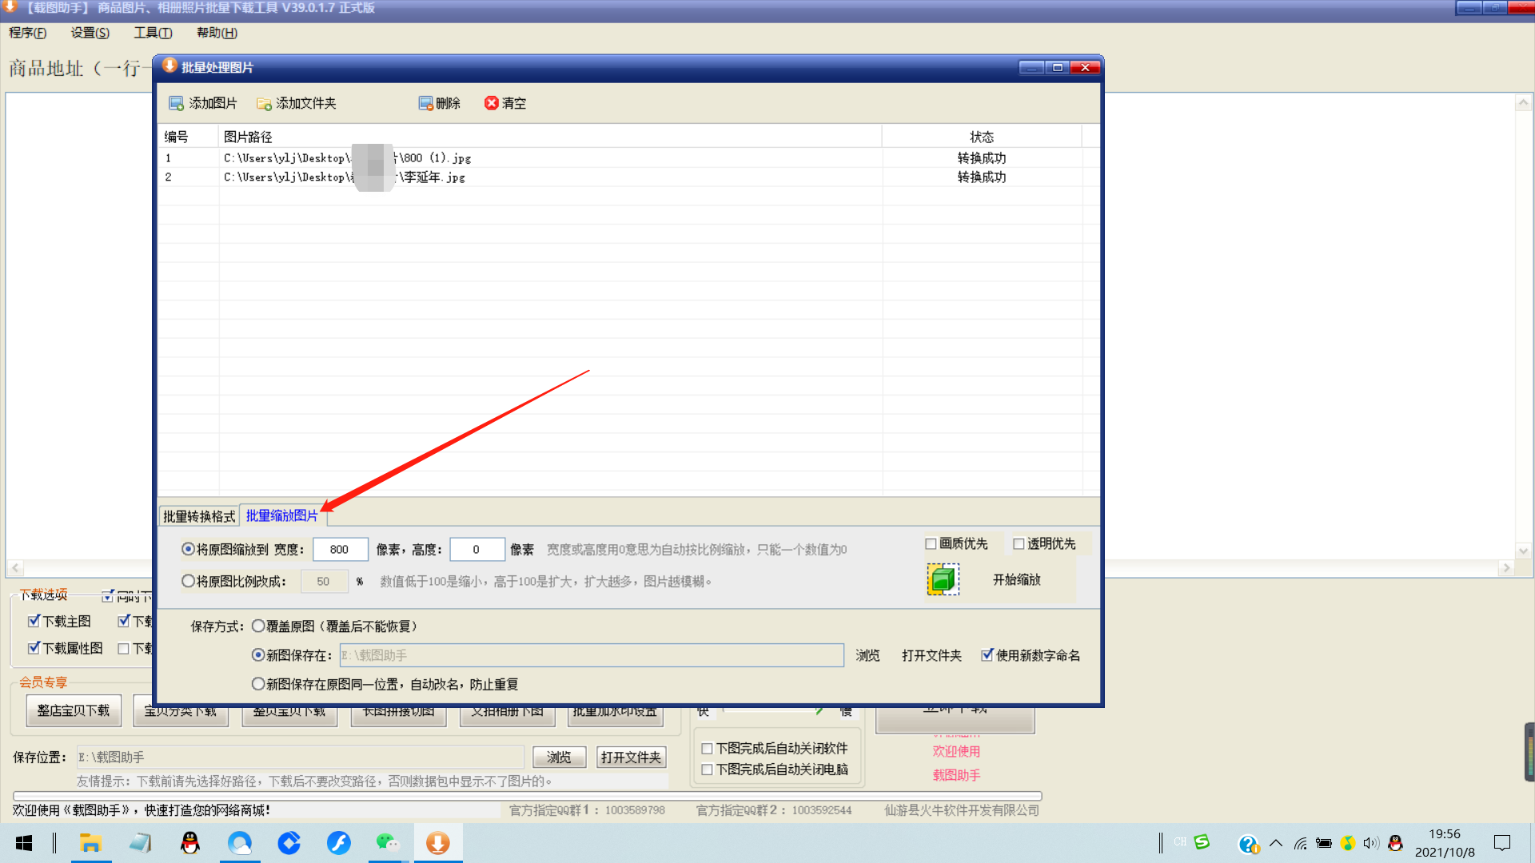Select 'Save new image alongside original' radio option
The width and height of the screenshot is (1535, 863).
click(257, 684)
